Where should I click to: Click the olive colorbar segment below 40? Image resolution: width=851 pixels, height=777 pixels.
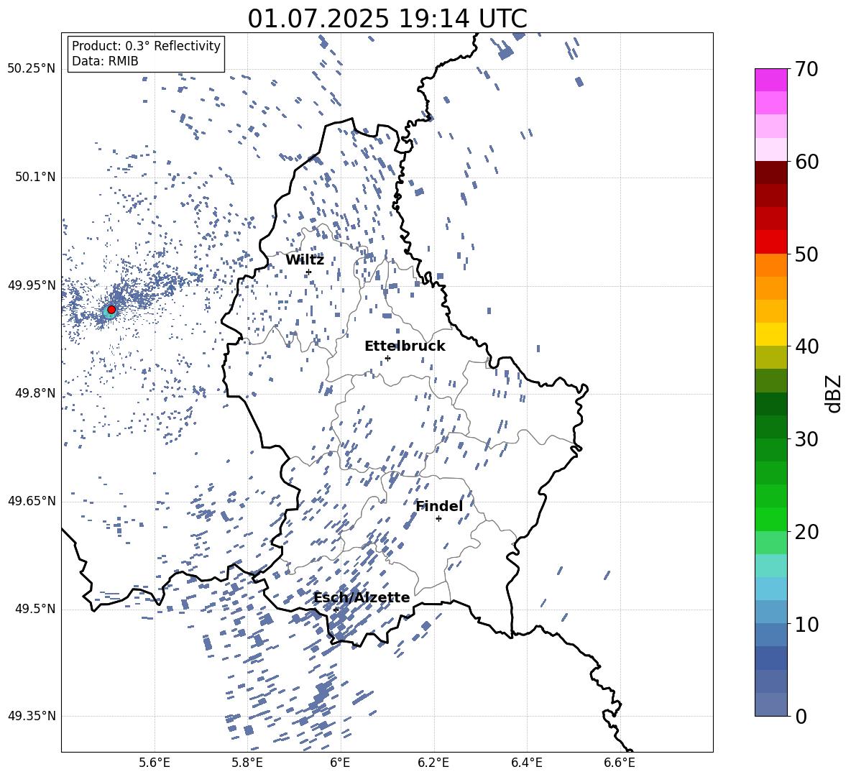point(771,357)
